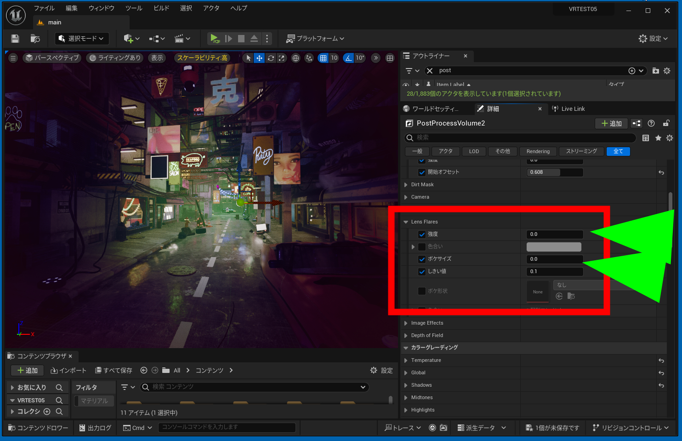Open outliner settings gear icon

667,71
